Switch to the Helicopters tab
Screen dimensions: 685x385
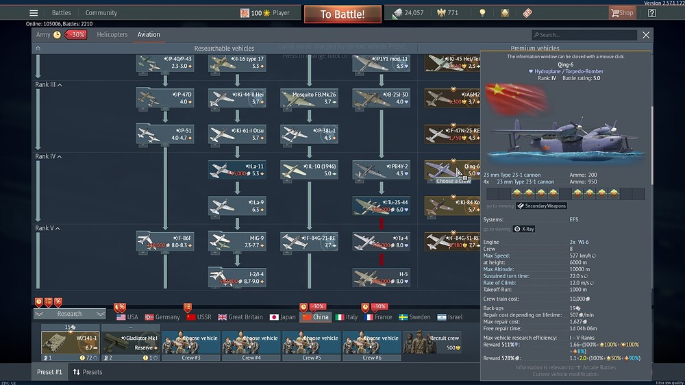pyautogui.click(x=112, y=34)
